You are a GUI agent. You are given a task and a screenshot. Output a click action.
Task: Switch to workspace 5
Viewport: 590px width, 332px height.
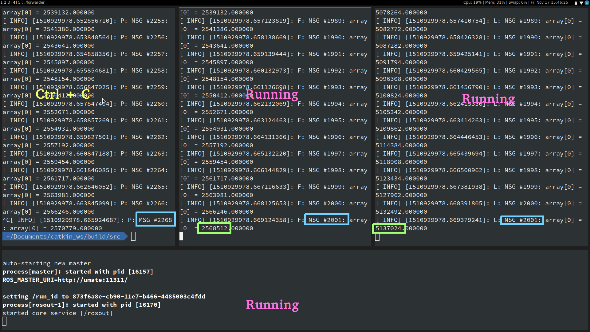pyautogui.click(x=19, y=2)
